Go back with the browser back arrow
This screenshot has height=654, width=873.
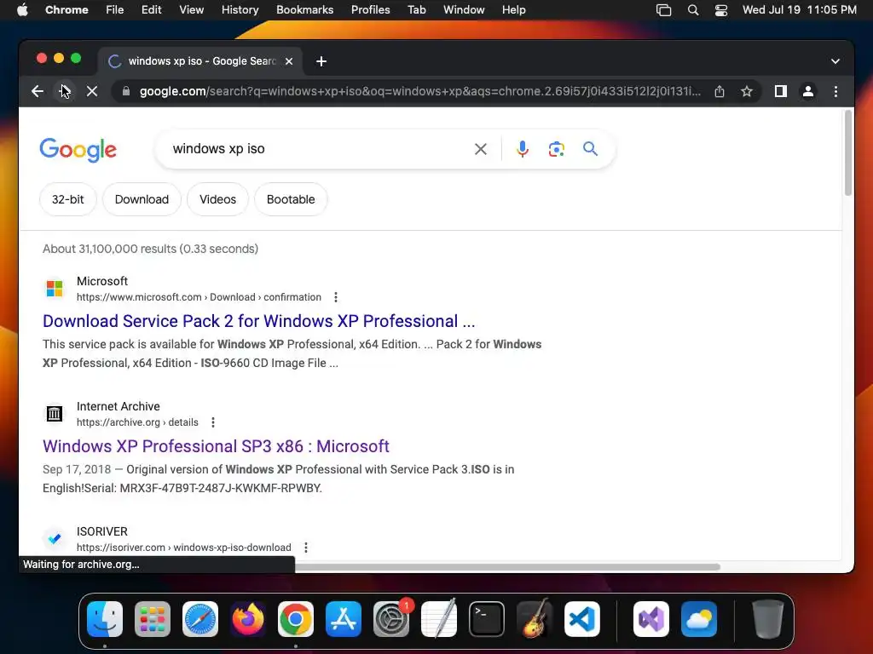point(38,91)
